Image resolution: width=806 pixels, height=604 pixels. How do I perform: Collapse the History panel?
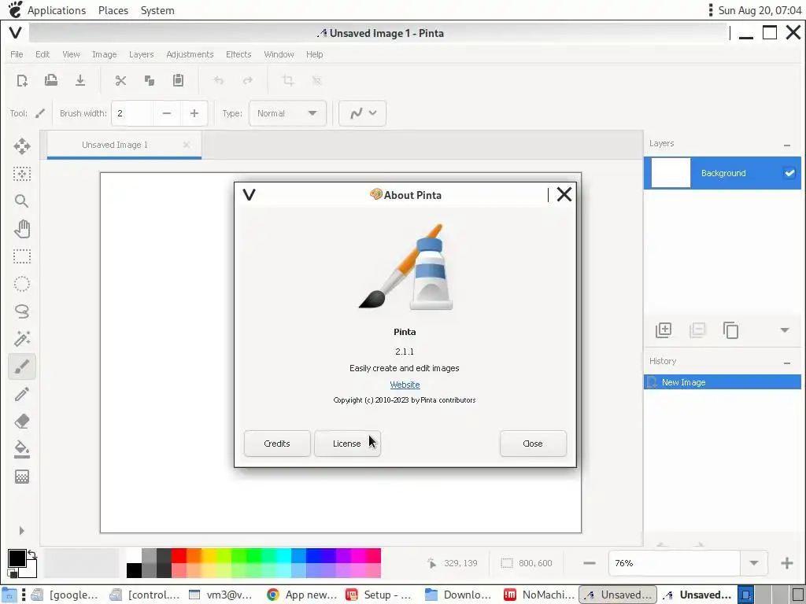point(787,363)
